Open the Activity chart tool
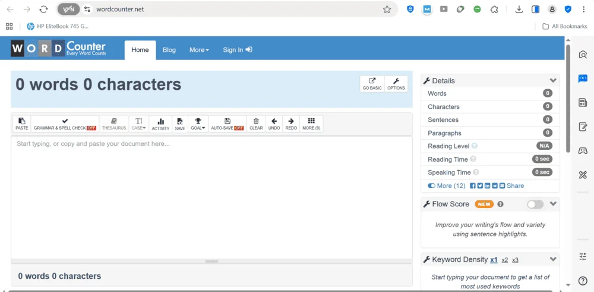The height and width of the screenshot is (292, 594). [160, 124]
